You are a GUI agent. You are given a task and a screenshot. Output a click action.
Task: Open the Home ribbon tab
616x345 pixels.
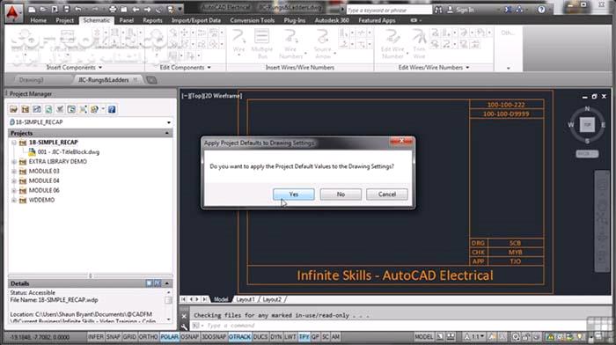coord(38,20)
